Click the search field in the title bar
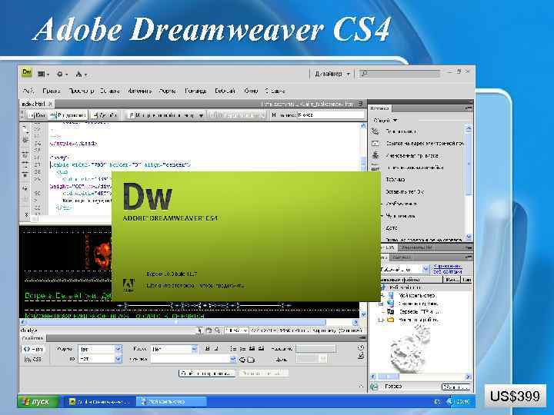The height and width of the screenshot is (415, 554). pyautogui.click(x=399, y=74)
